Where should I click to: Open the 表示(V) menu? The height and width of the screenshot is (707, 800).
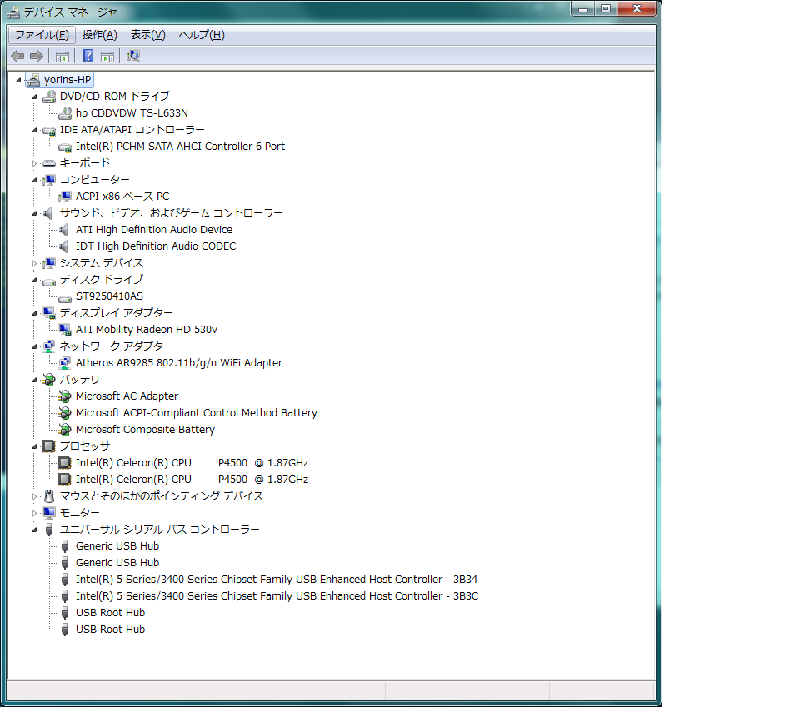tap(148, 35)
